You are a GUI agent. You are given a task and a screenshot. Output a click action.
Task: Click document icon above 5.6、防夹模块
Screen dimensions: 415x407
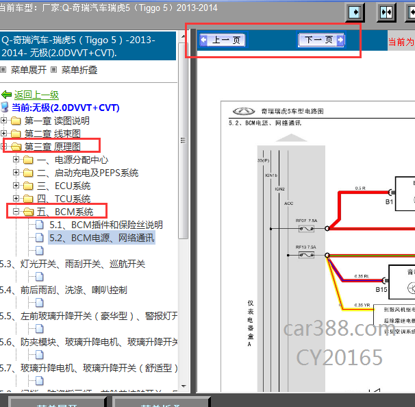pos(40,329)
